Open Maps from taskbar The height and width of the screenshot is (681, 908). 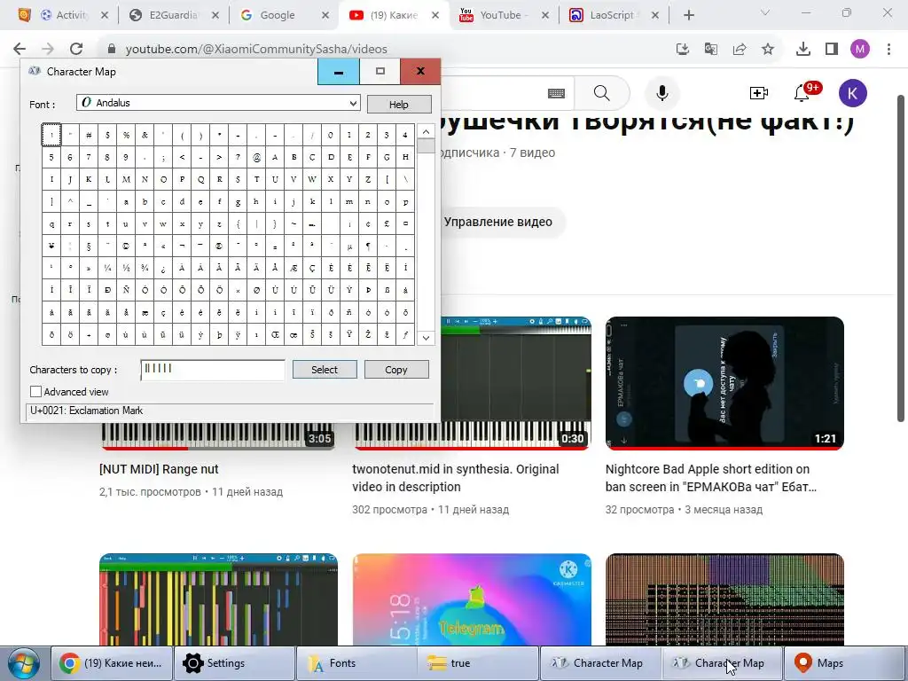845,663
